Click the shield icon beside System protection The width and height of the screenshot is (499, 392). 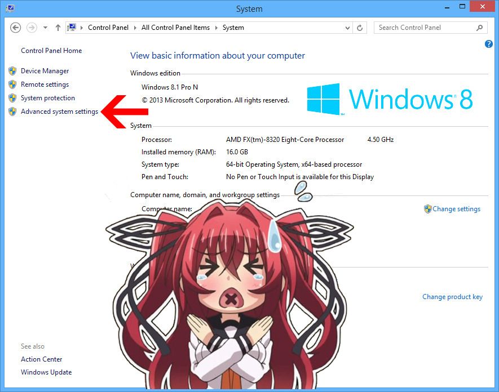pos(12,98)
